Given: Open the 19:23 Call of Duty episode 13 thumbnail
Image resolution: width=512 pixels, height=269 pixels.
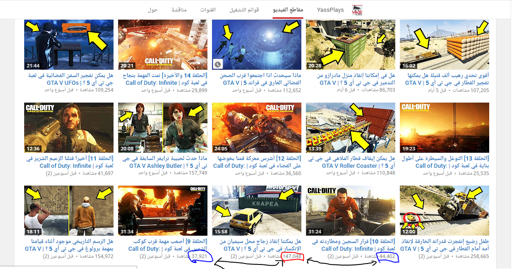Looking at the screenshot, I should pyautogui.click(x=445, y=128).
